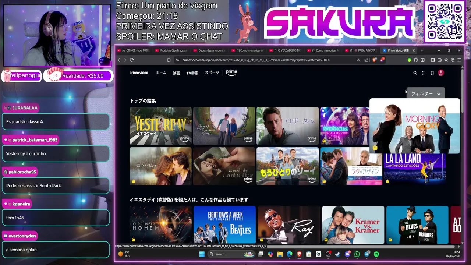Open the アナザー・タイム thumbnail
The image size is (471, 265).
[x=288, y=126]
